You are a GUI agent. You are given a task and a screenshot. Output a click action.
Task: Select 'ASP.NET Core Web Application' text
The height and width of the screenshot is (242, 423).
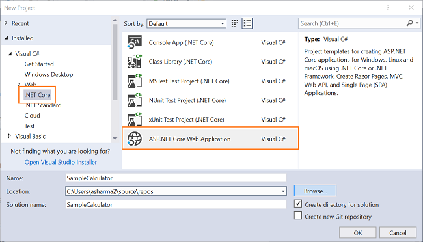[189, 139]
